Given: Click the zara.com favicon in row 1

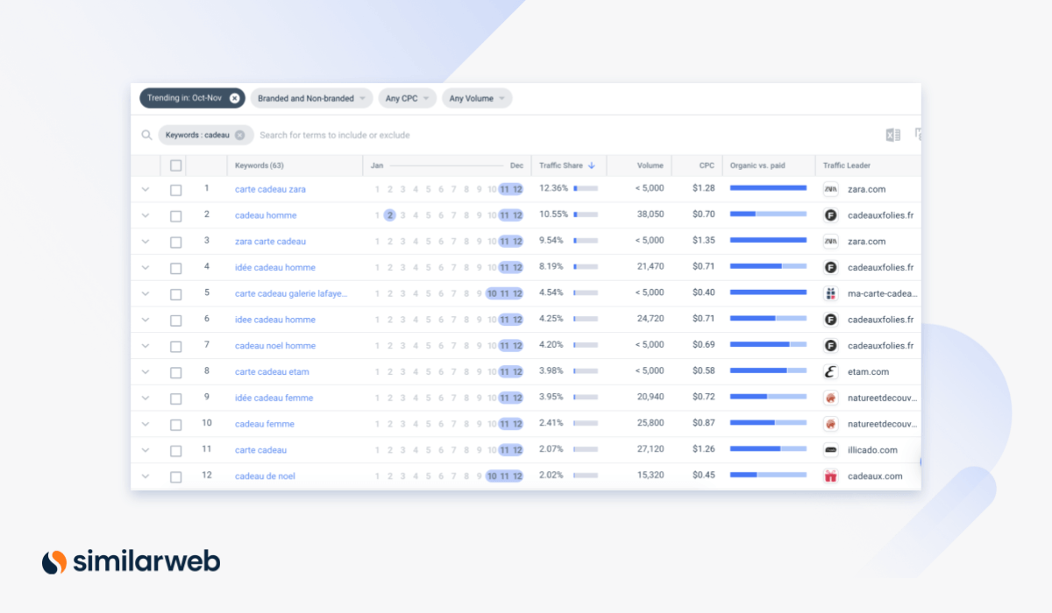Looking at the screenshot, I should coord(830,189).
